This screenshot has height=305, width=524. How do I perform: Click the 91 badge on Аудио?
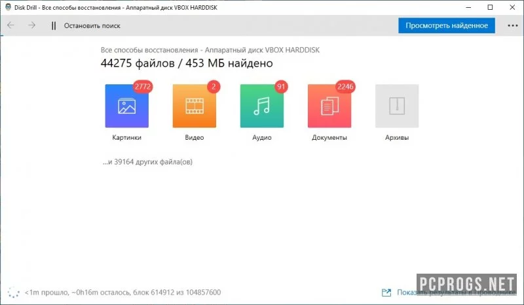coord(281,87)
